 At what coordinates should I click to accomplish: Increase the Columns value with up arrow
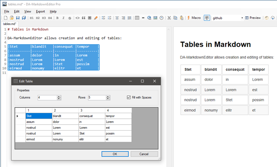(x=59, y=97)
